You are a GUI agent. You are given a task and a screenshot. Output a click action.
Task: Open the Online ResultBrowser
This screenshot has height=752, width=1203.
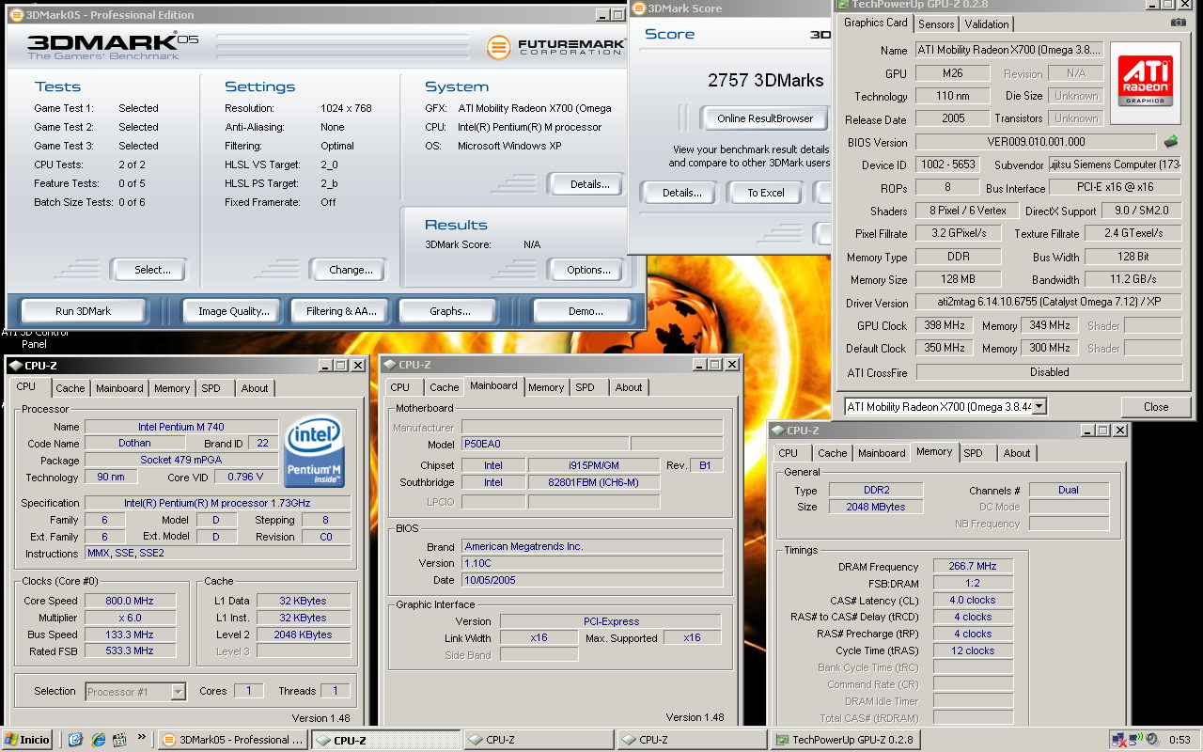[x=765, y=118]
